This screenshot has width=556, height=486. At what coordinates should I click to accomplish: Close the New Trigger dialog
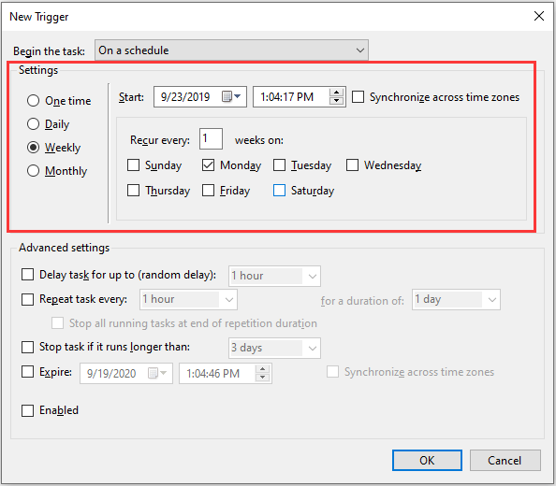(539, 16)
